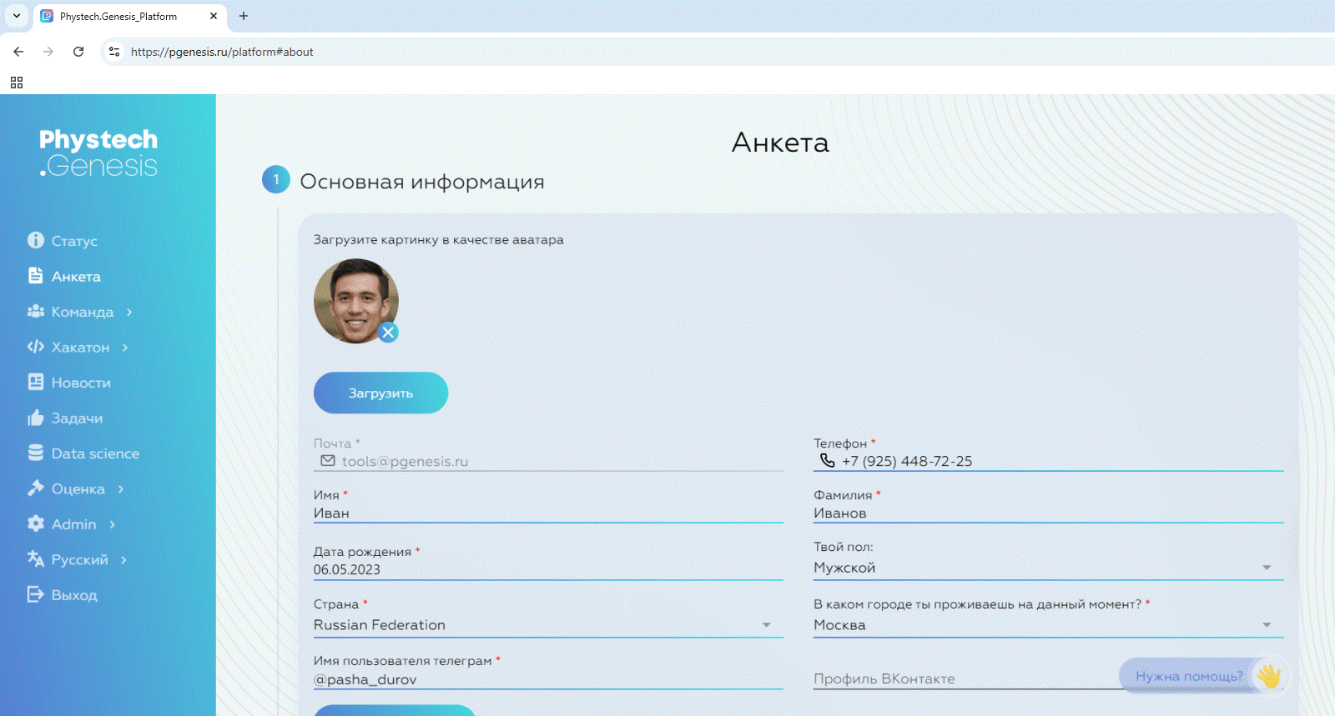The width and height of the screenshot is (1335, 716).
Task: Go back with browser back arrow
Action: tap(18, 52)
